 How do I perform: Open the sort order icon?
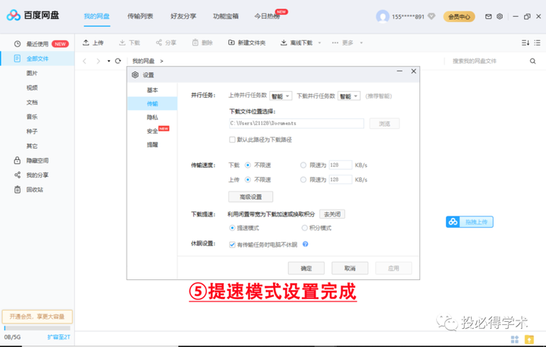coord(526,43)
